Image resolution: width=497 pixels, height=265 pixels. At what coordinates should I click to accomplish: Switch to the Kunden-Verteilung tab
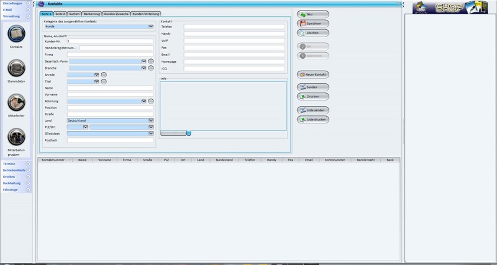point(146,14)
